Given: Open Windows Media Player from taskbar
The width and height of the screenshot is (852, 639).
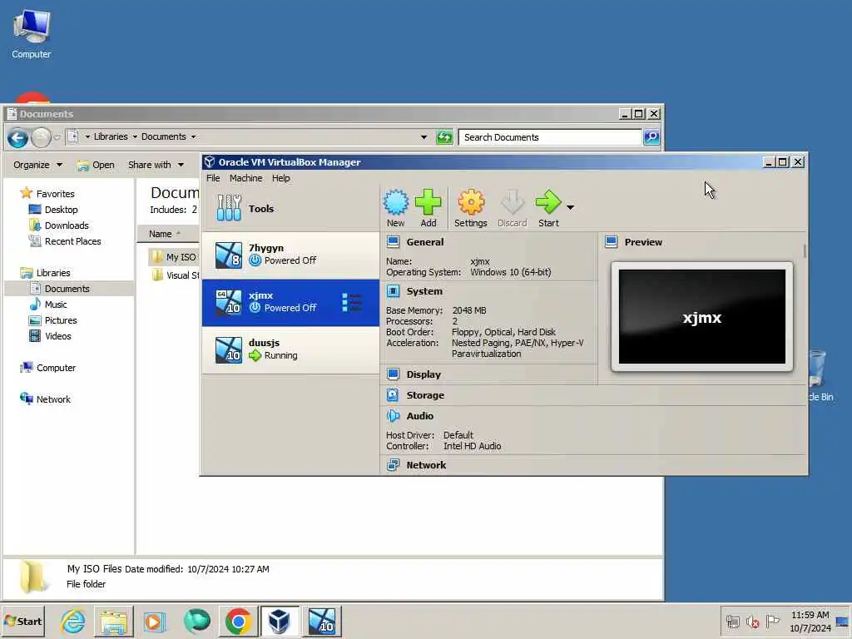Looking at the screenshot, I should [154, 621].
